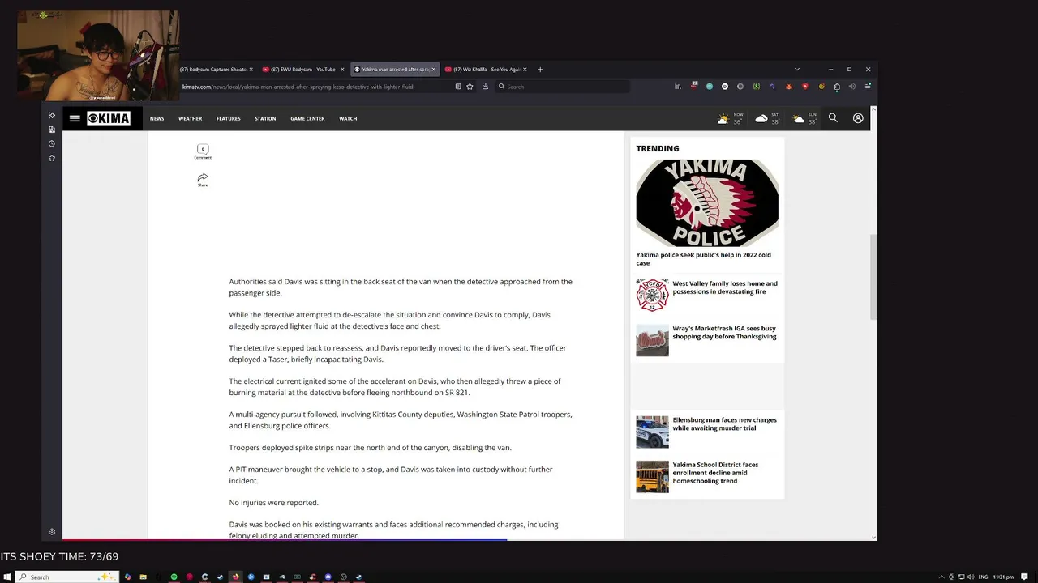The width and height of the screenshot is (1038, 583).
Task: Open the FEATURES menu
Action: 228,118
